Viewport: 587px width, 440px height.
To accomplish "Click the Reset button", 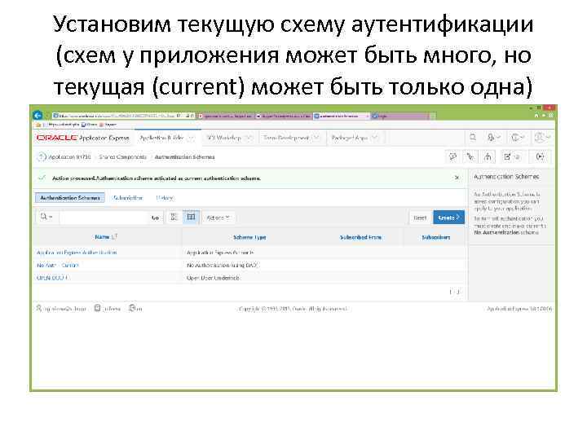I will coord(420,218).
